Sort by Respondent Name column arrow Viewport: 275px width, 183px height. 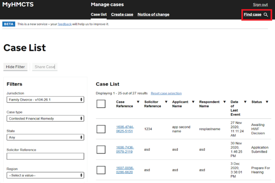tap(224, 102)
